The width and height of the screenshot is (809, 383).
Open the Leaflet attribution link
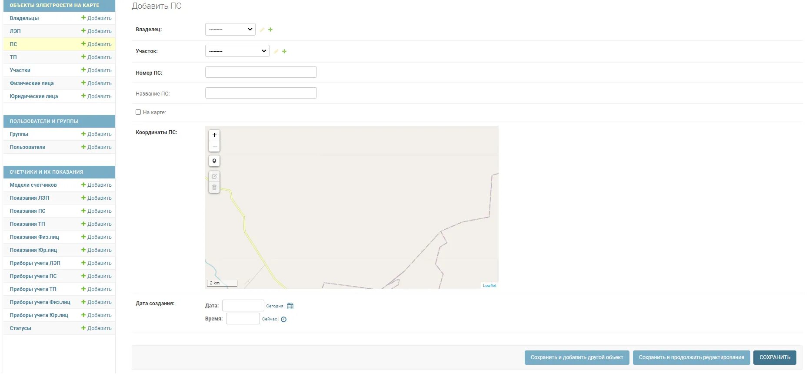tap(489, 286)
